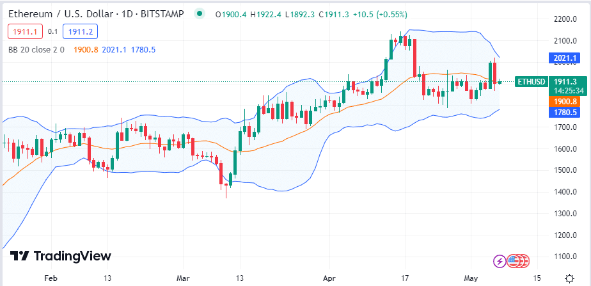Click the BB 20 close 2 0 indicator label

pos(36,49)
